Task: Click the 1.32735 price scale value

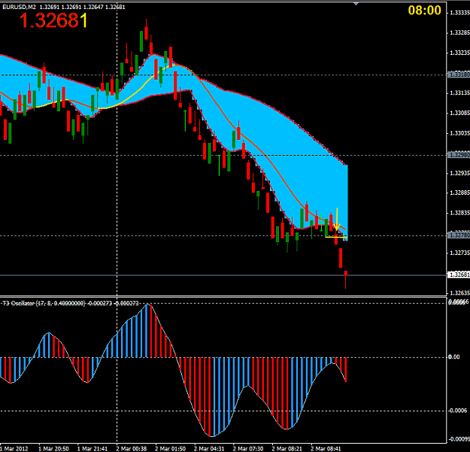Action: pos(459,253)
